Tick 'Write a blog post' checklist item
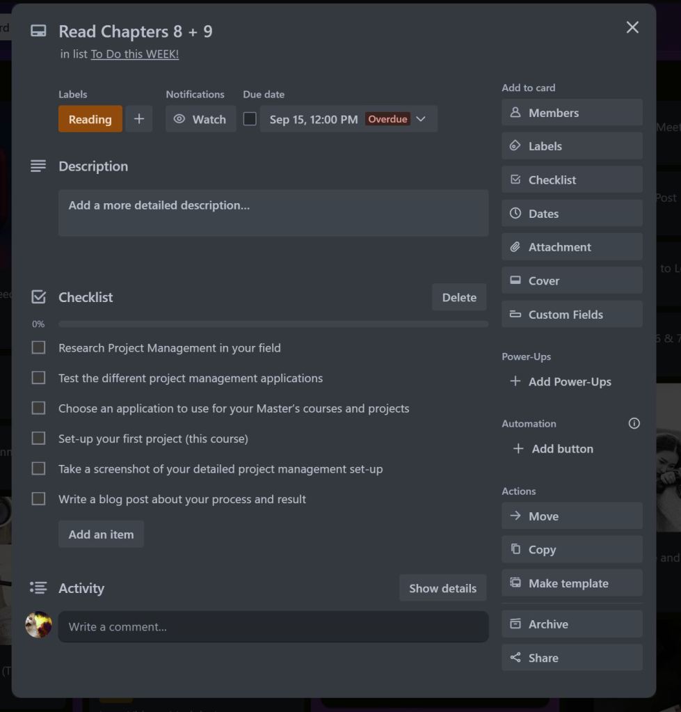The height and width of the screenshot is (712, 681). tap(39, 499)
